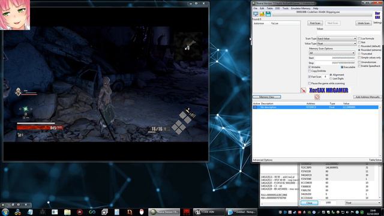Click the red arrow copy-to-address-list icon

click(303, 91)
